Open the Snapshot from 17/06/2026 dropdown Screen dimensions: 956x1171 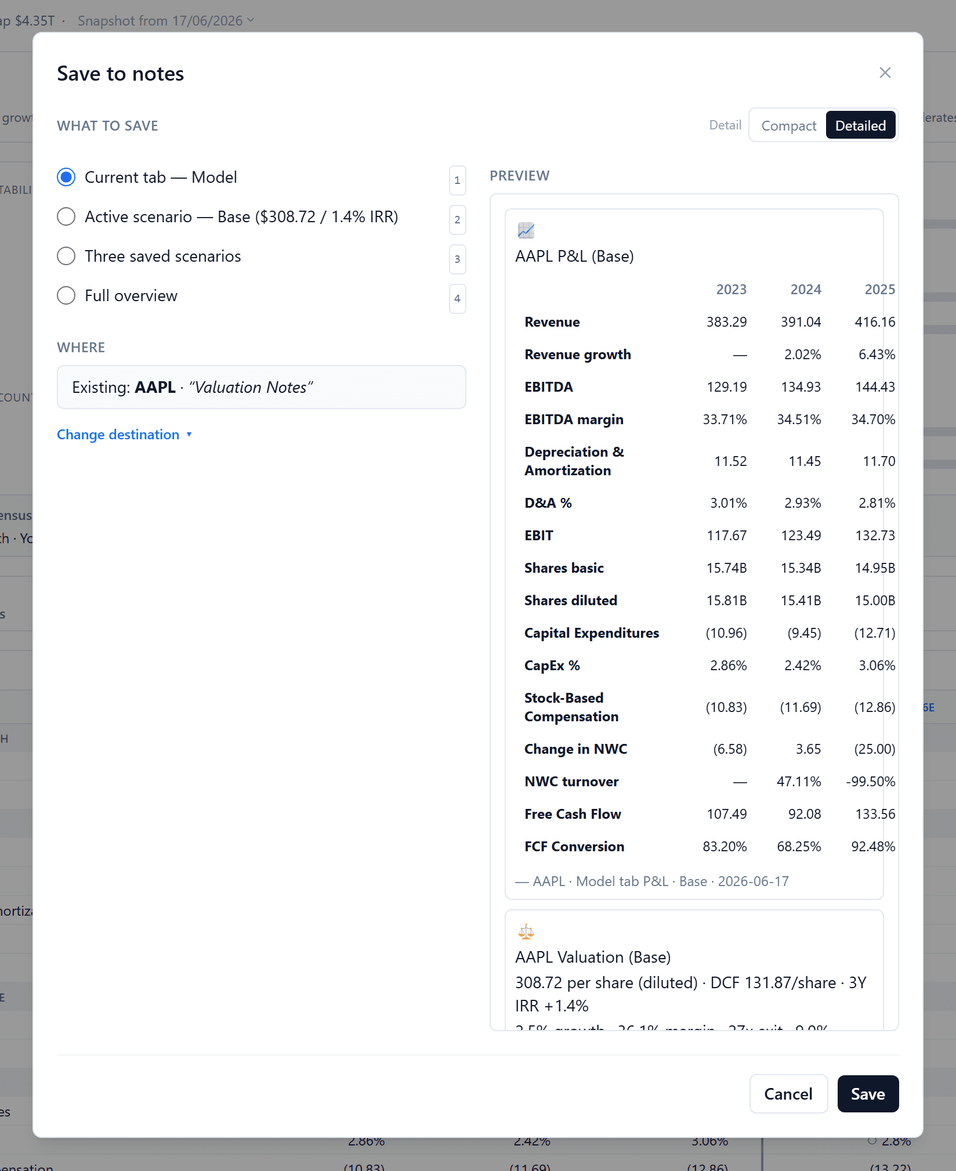[x=166, y=21]
